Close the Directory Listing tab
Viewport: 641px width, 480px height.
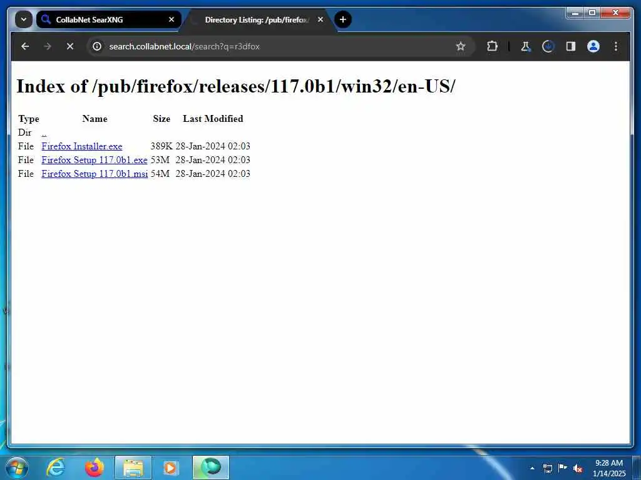tap(320, 19)
